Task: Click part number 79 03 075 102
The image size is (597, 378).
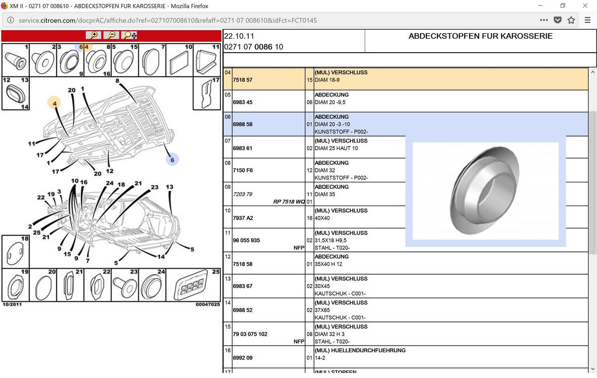Action: (x=250, y=334)
